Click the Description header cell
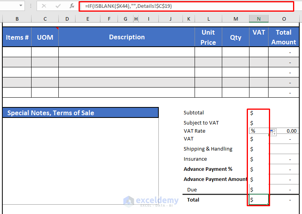Image resolution: width=302 pixels, height=214 pixels. click(x=127, y=37)
